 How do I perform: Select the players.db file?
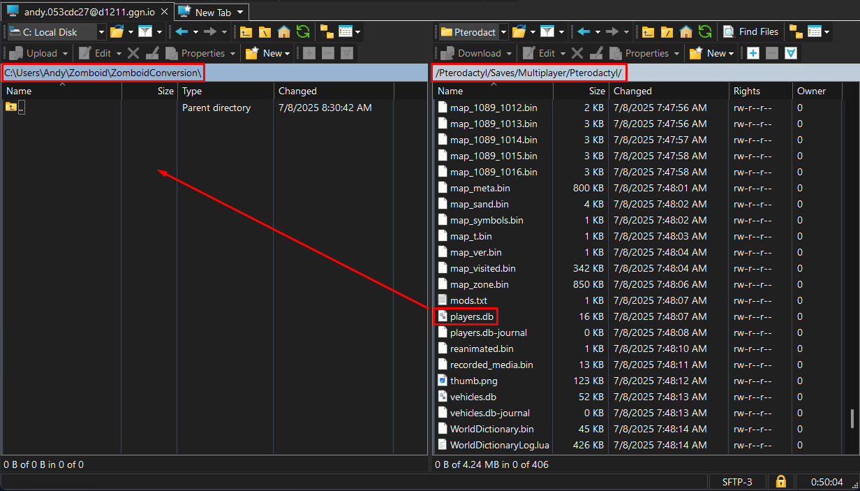click(466, 316)
